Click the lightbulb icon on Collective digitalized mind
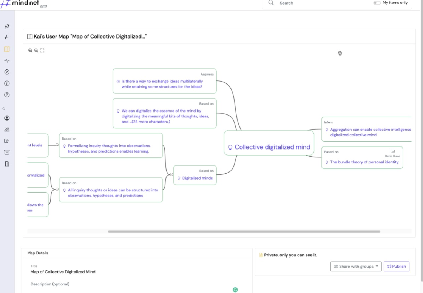 tap(230, 147)
